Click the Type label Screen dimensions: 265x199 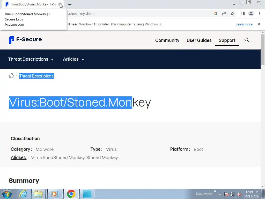pyautogui.click(x=96, y=149)
